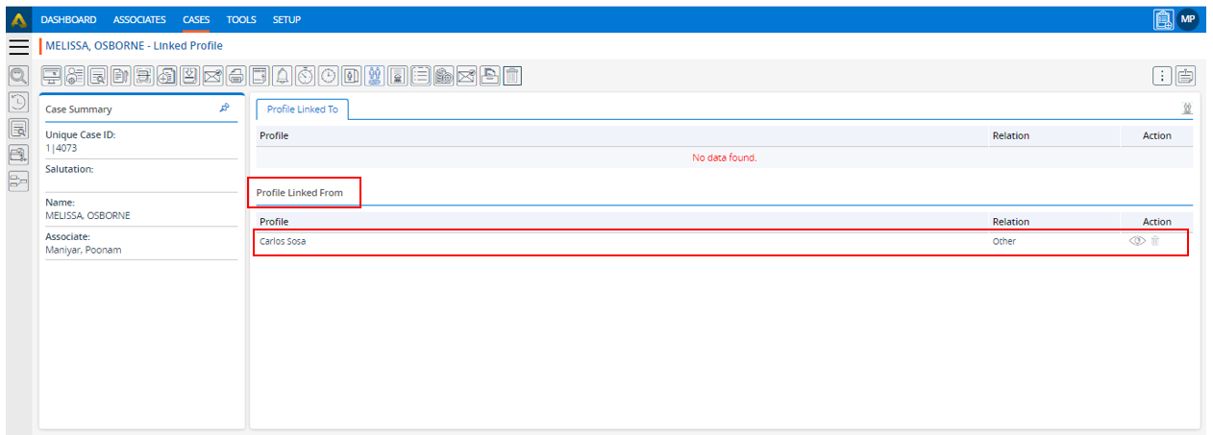Click the clipboard icon beside the MP avatar
Screen dimensions: 1213x435
point(1163,19)
